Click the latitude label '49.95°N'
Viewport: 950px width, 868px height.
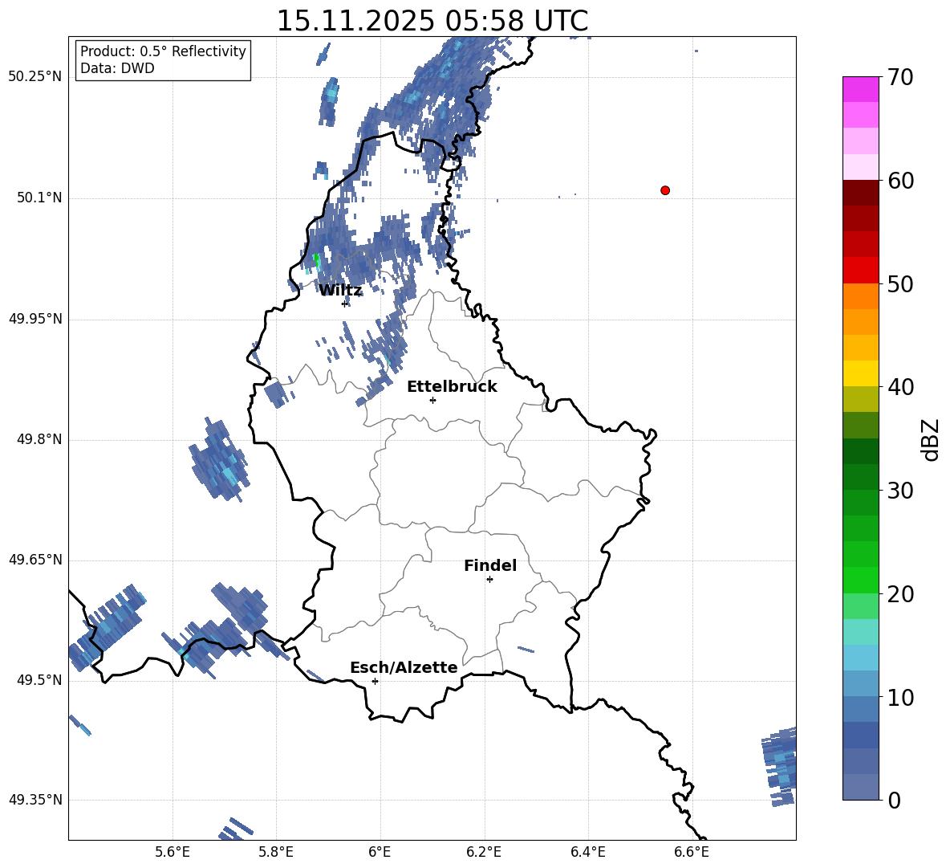[35, 319]
